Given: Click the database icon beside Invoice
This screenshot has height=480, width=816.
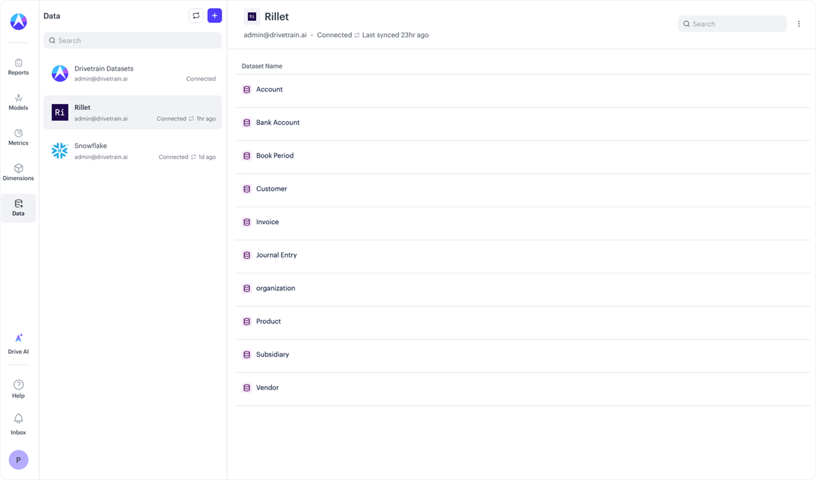Looking at the screenshot, I should 247,222.
